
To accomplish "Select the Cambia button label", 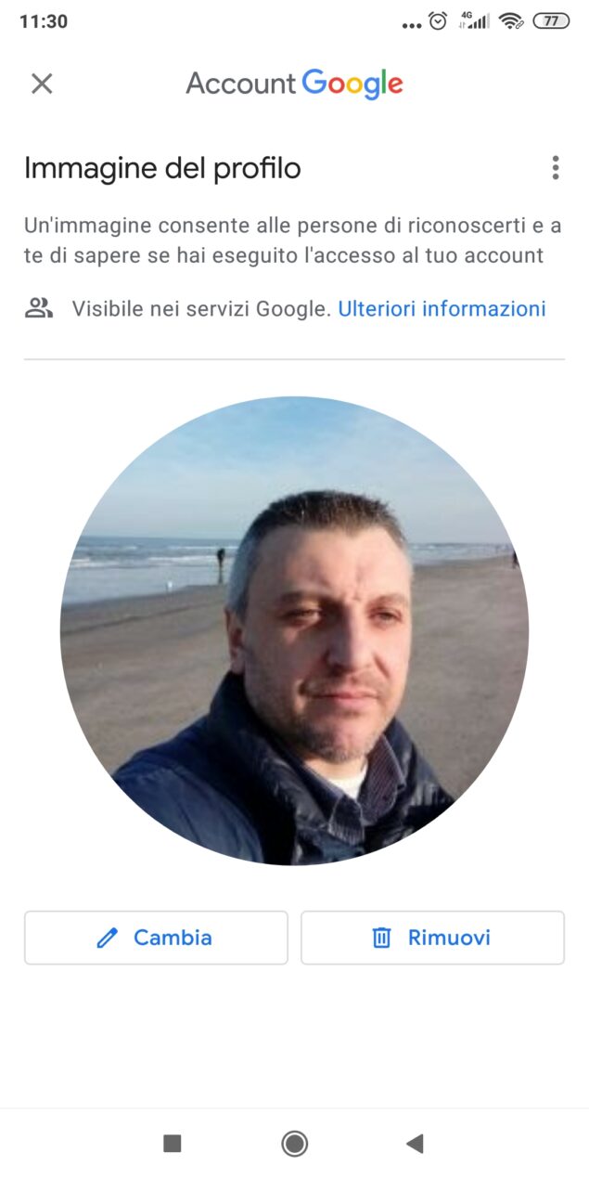I will tap(173, 938).
